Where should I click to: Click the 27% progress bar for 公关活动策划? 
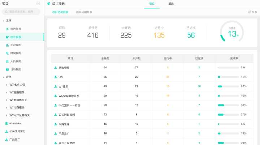click(x=228, y=115)
